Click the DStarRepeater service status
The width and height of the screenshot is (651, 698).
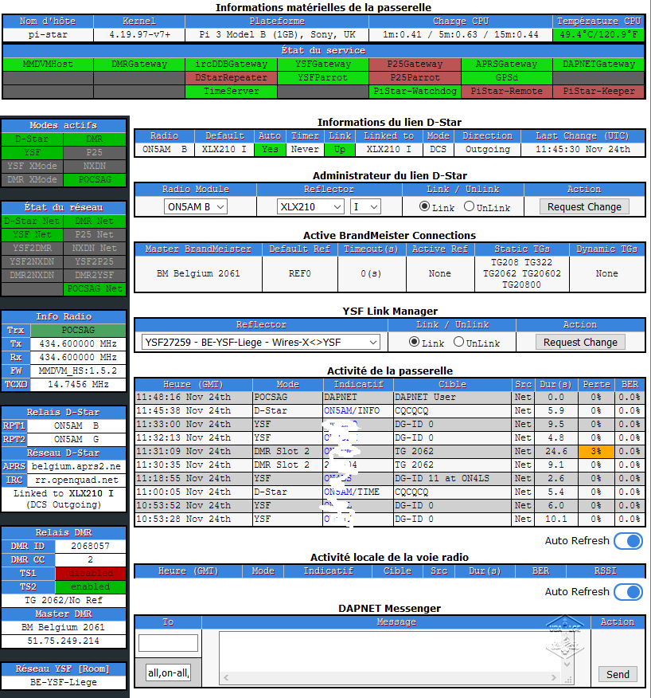click(x=232, y=77)
